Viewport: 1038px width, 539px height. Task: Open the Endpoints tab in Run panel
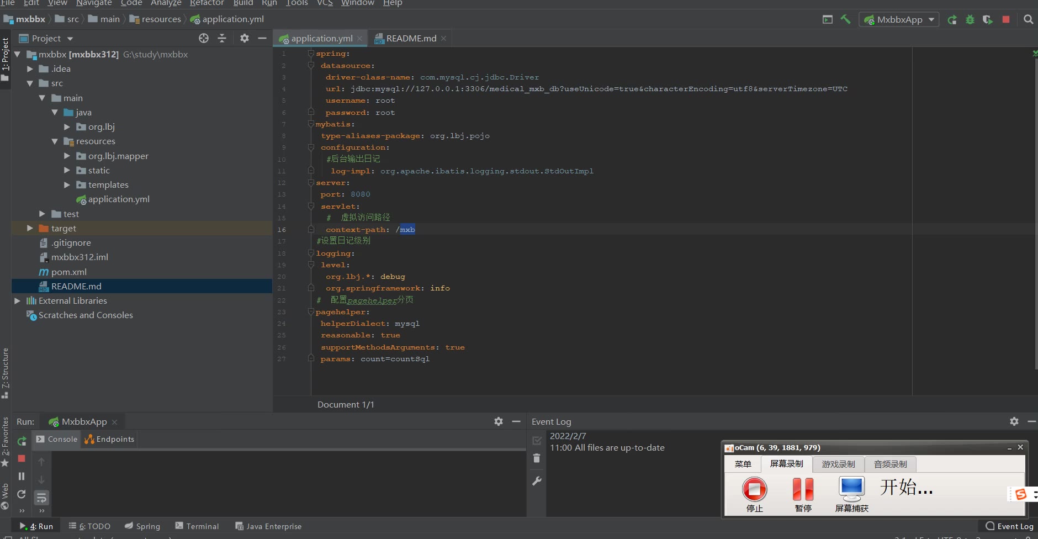click(109, 439)
